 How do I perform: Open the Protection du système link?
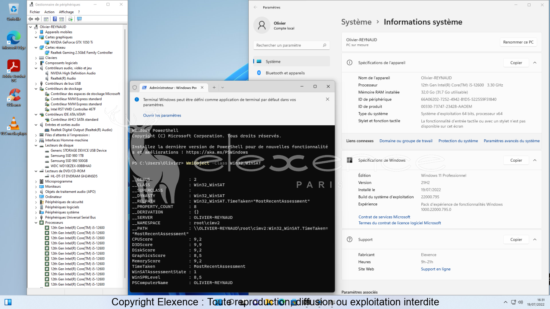click(x=458, y=141)
